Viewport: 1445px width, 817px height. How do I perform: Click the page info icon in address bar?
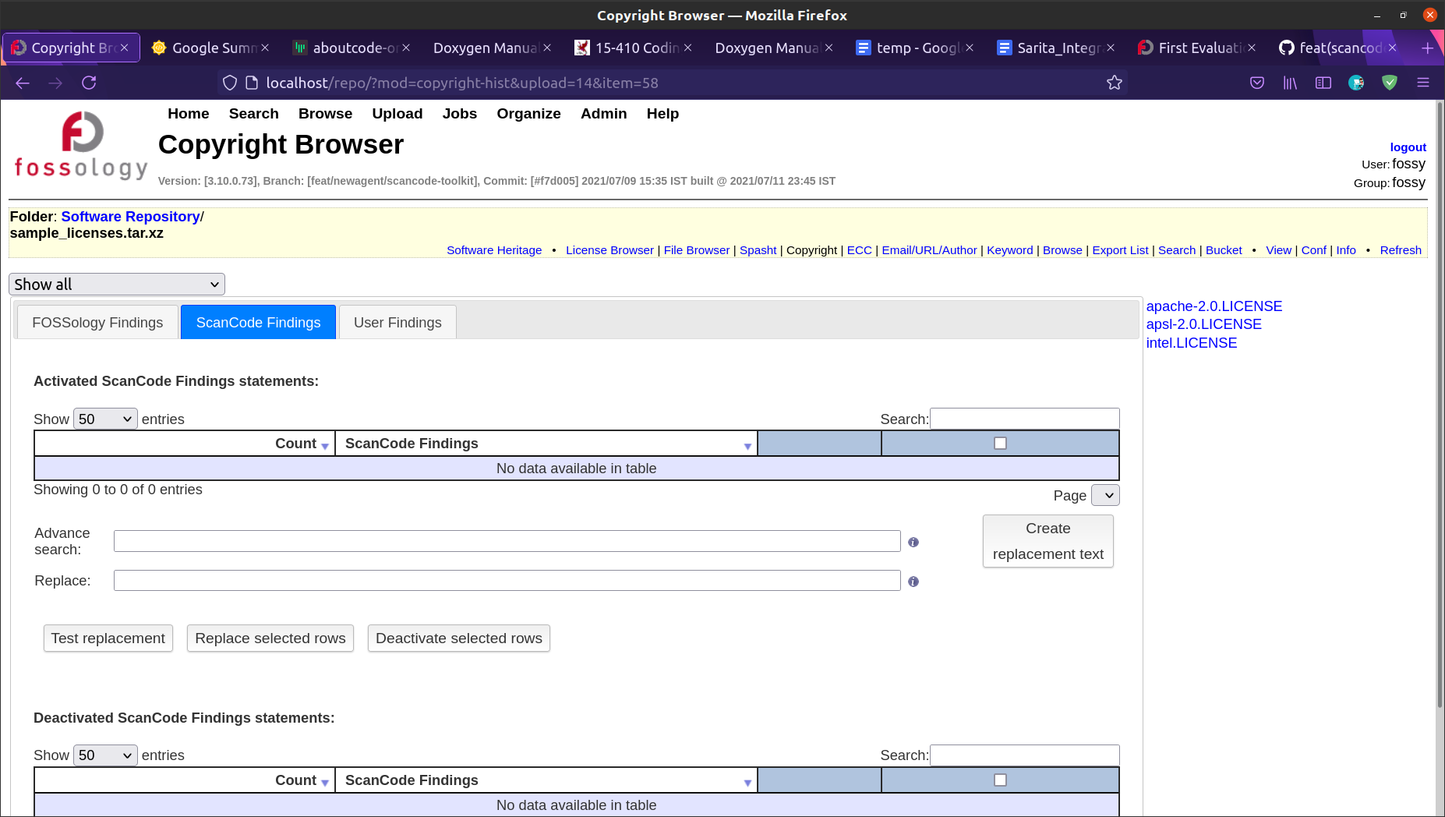[252, 83]
